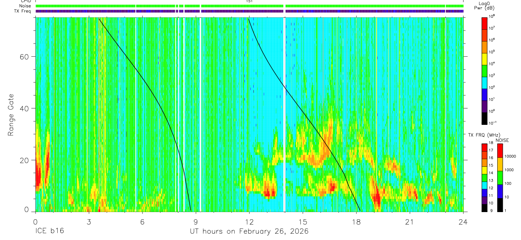Click the x-axis tick label '21'
This screenshot has width=521, height=240.
[x=410, y=222]
